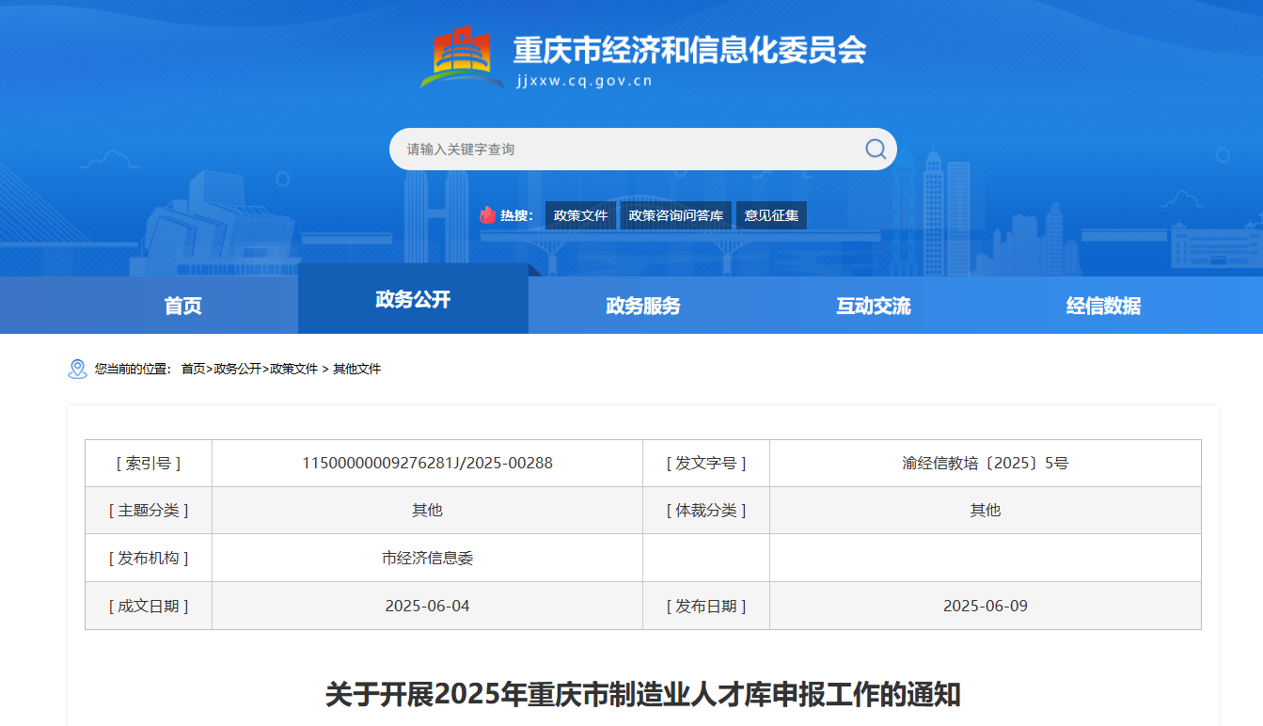Click the Chongqing commission logo emblem
Image resolution: width=1263 pixels, height=726 pixels.
462,58
